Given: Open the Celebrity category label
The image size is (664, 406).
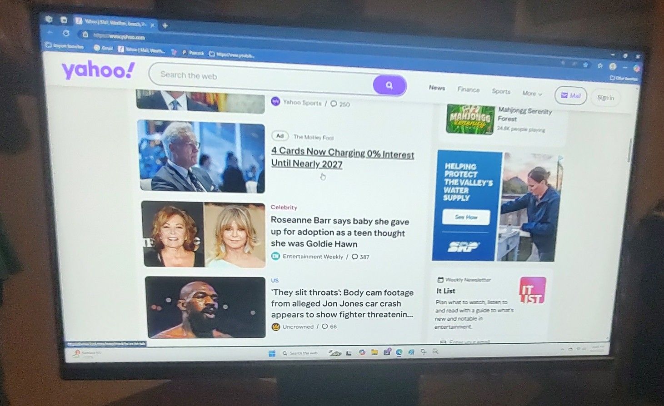Looking at the screenshot, I should (x=284, y=207).
